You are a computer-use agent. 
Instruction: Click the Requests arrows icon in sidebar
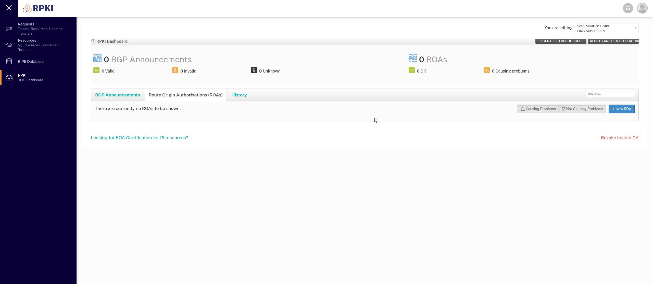coord(9,29)
